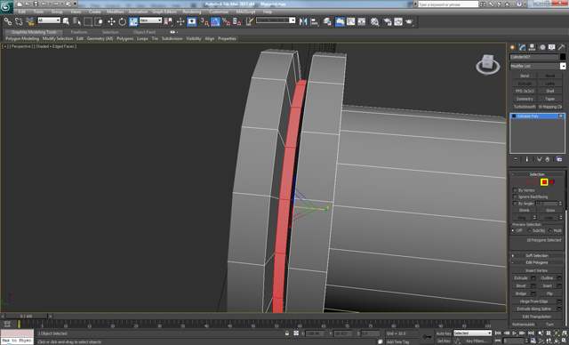Click the Render Production teapot icon

point(409,21)
